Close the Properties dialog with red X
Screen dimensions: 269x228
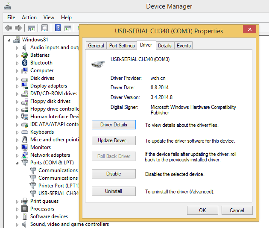point(250,29)
